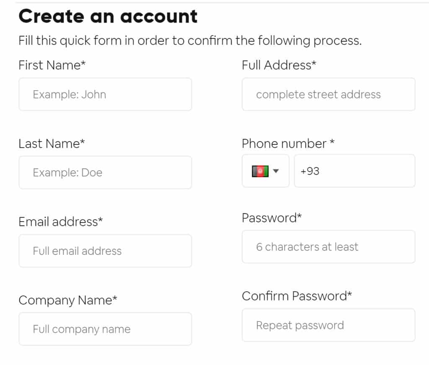Click the Phone number * label
This screenshot has height=365, width=429.
pyautogui.click(x=288, y=144)
